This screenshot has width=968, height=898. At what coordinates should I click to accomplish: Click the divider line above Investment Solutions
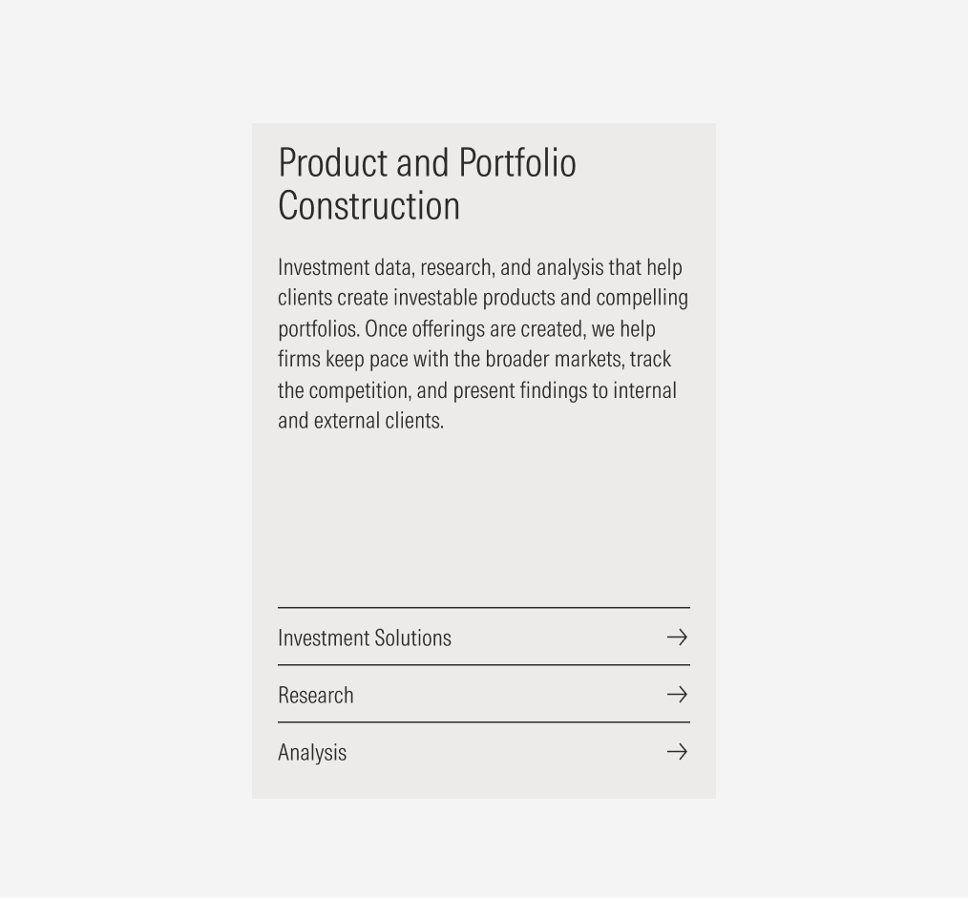point(484,608)
